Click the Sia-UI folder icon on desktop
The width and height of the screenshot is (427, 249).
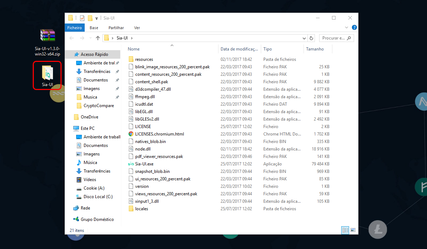[x=47, y=72]
